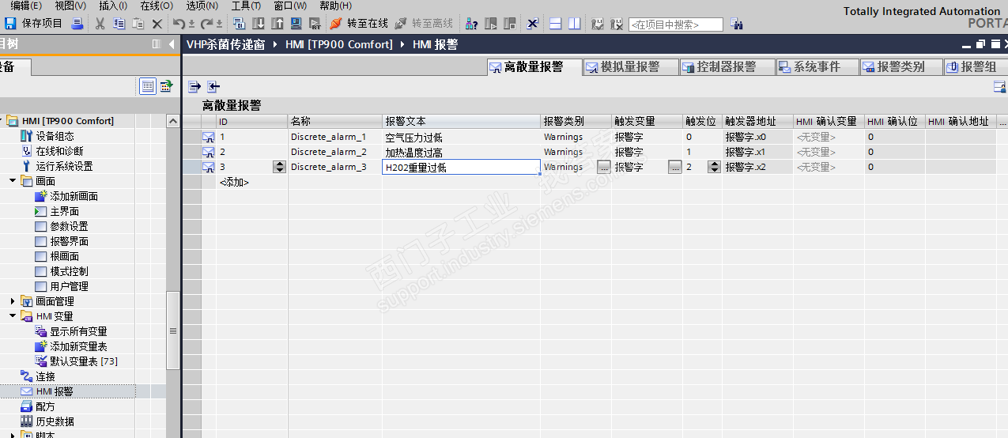
Task: Open alarm class browse button in row 3
Action: click(604, 167)
